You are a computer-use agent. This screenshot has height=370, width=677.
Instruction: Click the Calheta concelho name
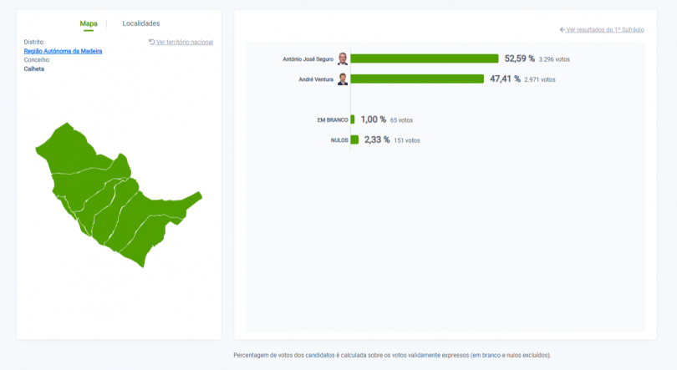tap(34, 69)
